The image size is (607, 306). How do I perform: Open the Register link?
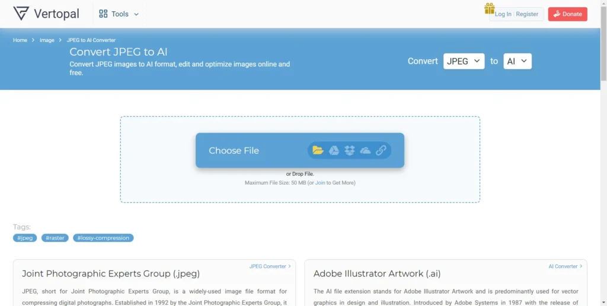(527, 14)
